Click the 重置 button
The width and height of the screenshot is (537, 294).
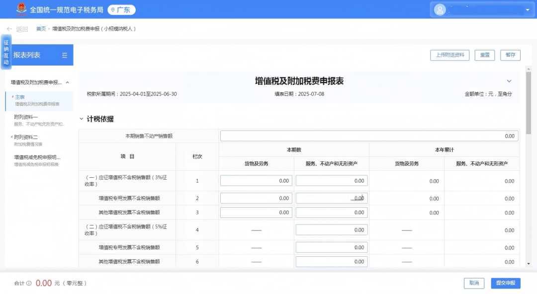[x=484, y=55]
